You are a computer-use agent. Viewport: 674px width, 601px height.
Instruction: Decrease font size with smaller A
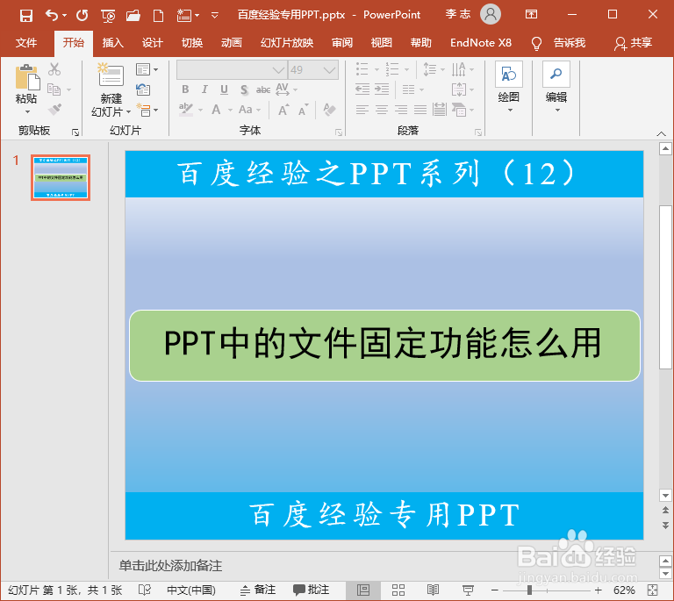[x=304, y=110]
